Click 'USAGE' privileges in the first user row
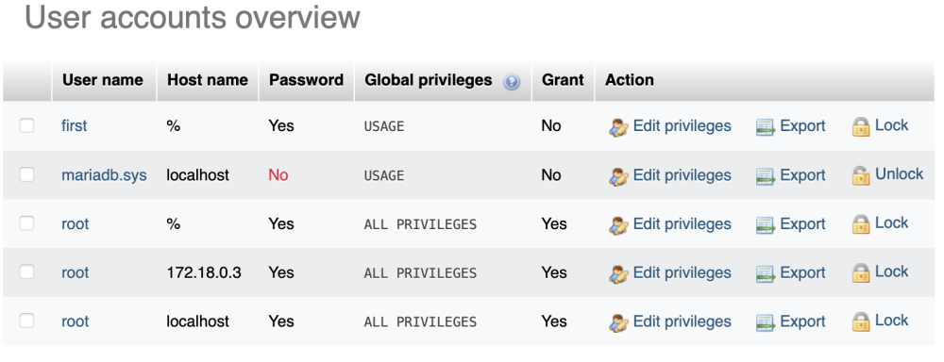The height and width of the screenshot is (362, 944). tap(384, 126)
